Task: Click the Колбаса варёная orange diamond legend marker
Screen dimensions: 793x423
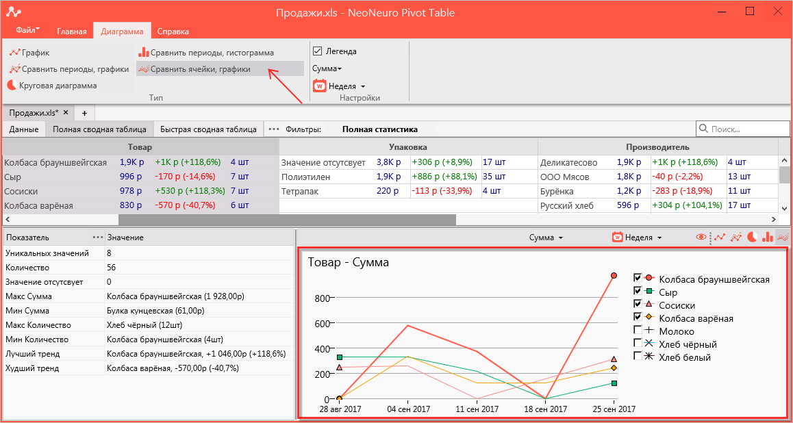Action: pyautogui.click(x=650, y=318)
